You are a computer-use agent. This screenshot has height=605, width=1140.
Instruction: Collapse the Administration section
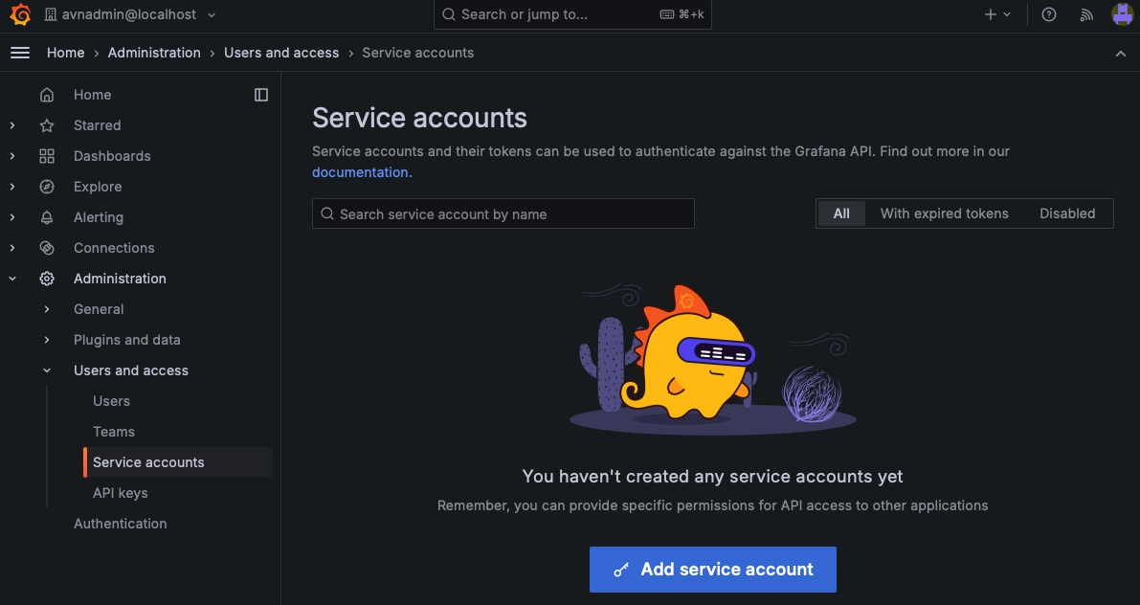12,278
